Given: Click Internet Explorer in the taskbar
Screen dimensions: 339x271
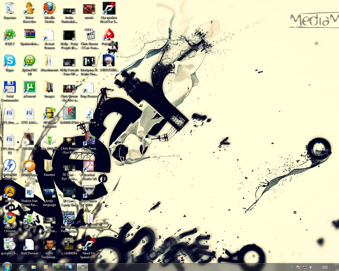Looking at the screenshot, I should coord(21,267).
